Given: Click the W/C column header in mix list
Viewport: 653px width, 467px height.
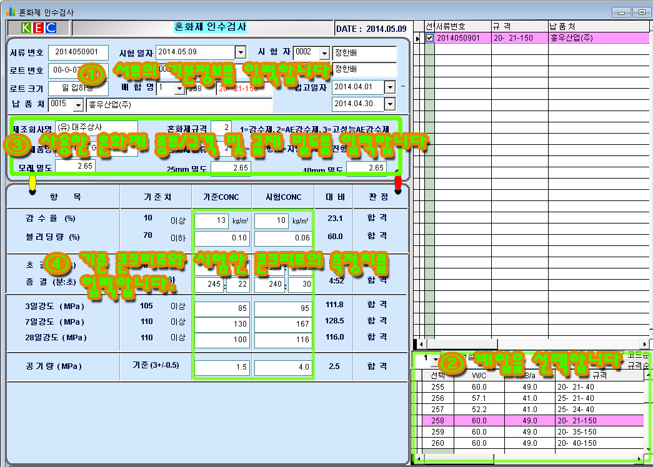Looking at the screenshot, I should tap(479, 375).
